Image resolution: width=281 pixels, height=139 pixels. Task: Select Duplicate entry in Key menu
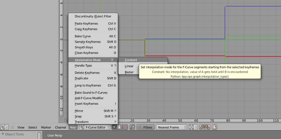tap(93, 78)
